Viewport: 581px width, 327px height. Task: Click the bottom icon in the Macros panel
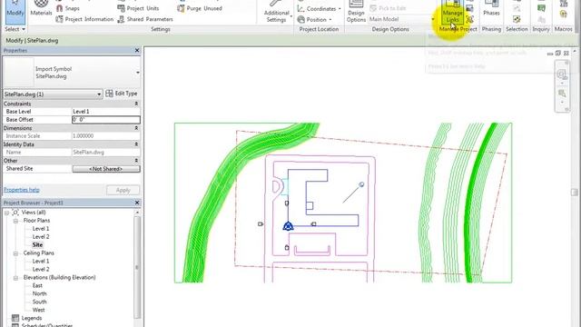click(563, 15)
